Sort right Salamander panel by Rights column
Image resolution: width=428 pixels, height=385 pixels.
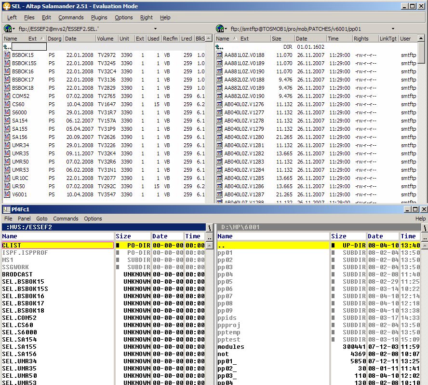coord(365,39)
